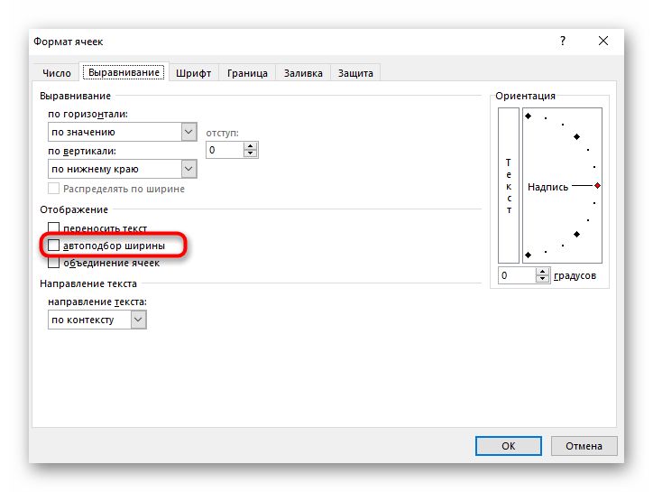The height and width of the screenshot is (492, 653).
Task: Enable переносить текст checkbox
Action: (54, 227)
